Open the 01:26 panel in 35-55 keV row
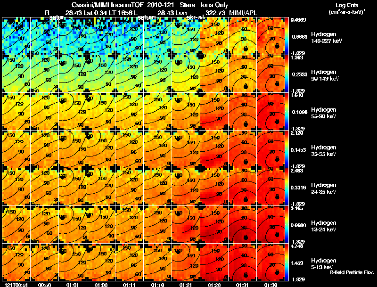The height and width of the screenshot is (287, 377). [214, 149]
